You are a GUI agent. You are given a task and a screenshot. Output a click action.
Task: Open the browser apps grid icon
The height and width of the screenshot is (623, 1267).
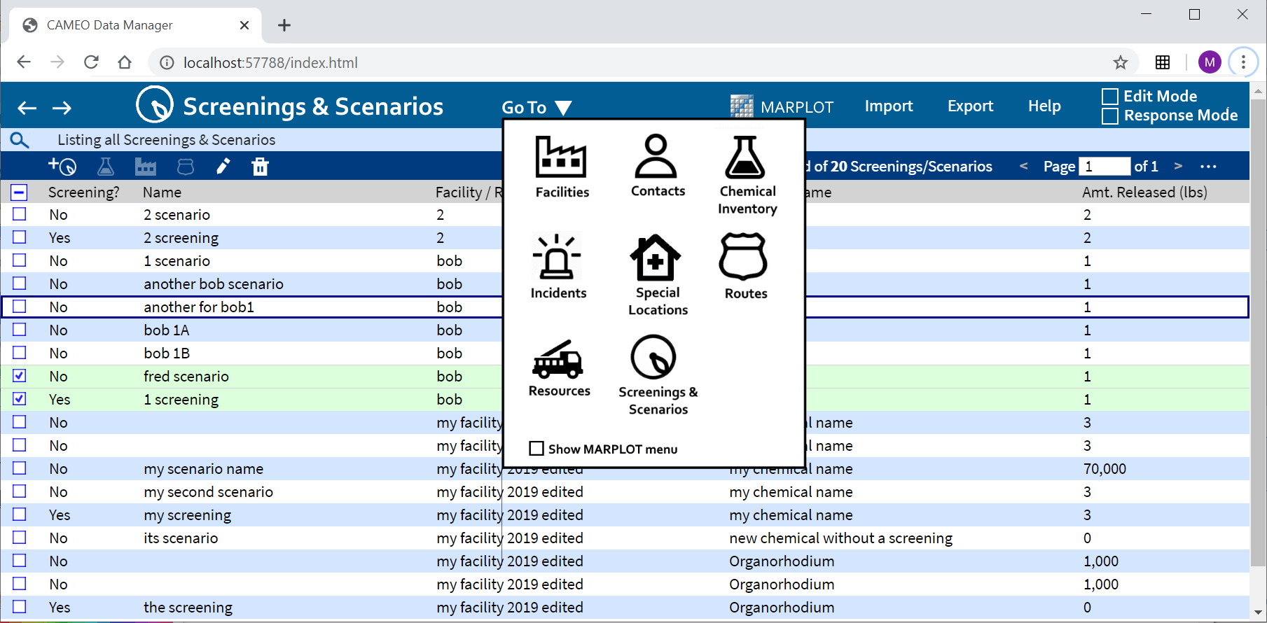pos(1163,62)
